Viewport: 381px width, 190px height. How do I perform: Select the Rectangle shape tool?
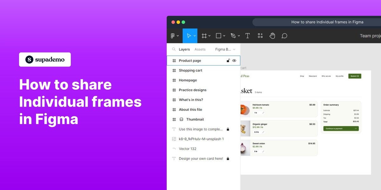(x=218, y=35)
